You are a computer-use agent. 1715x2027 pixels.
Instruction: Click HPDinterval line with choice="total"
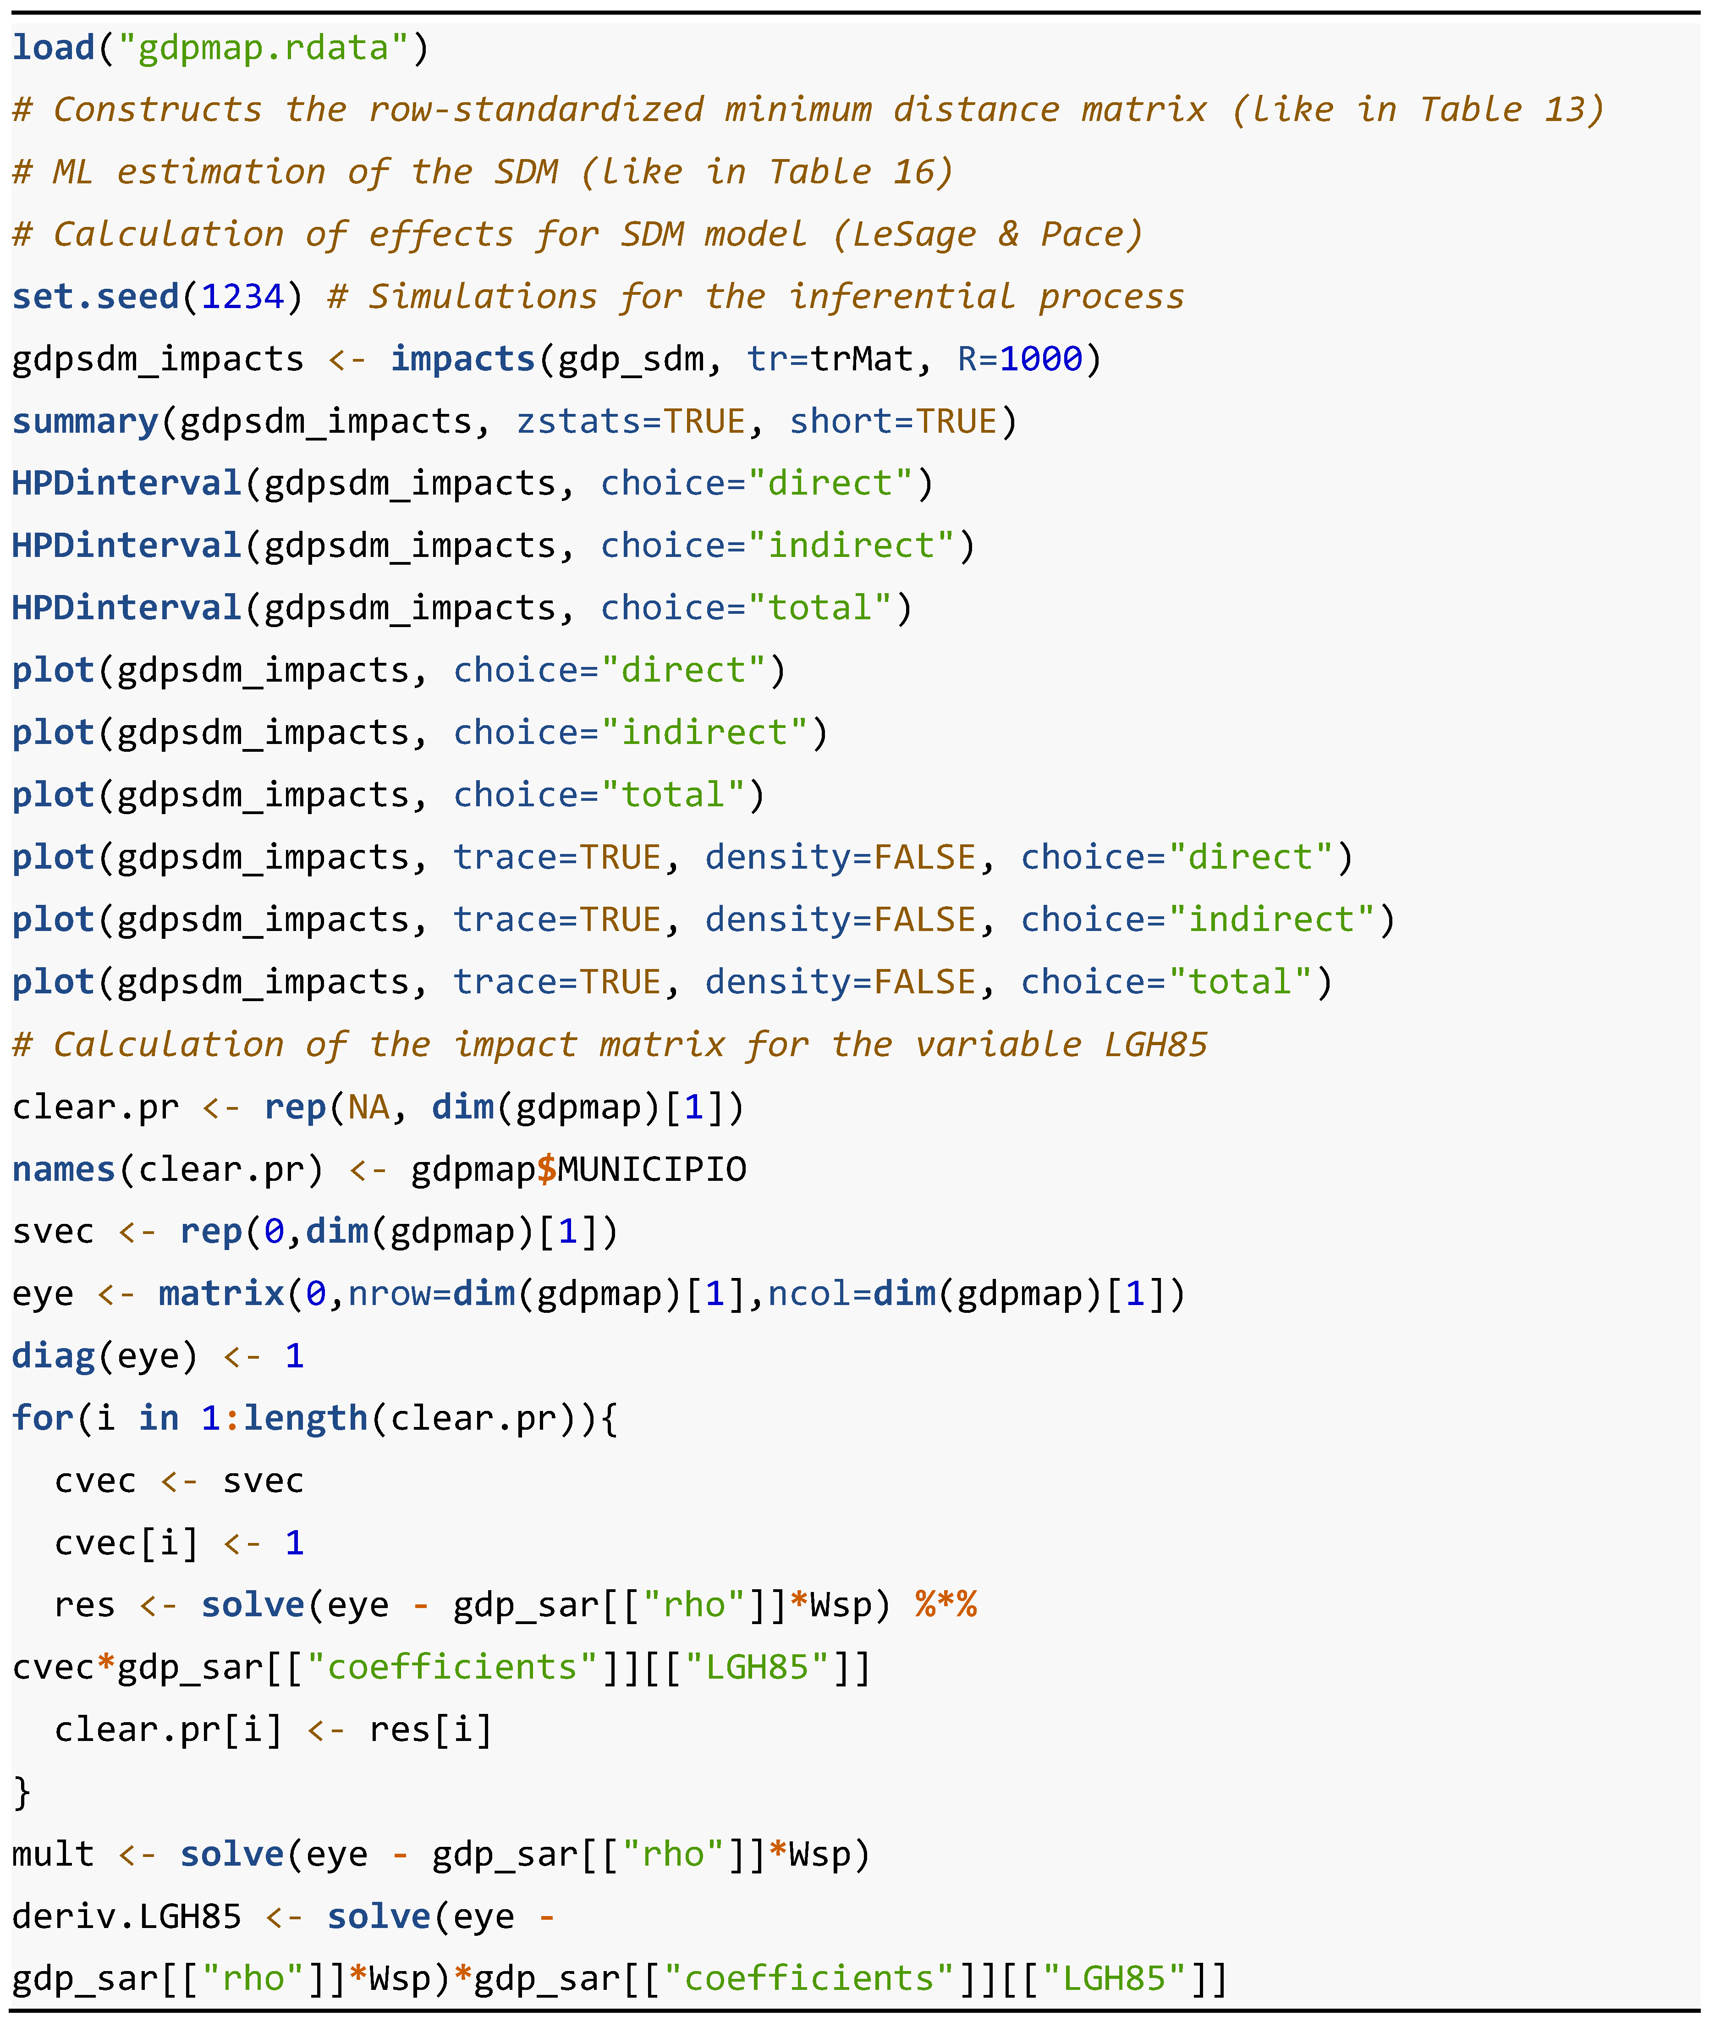(x=463, y=608)
